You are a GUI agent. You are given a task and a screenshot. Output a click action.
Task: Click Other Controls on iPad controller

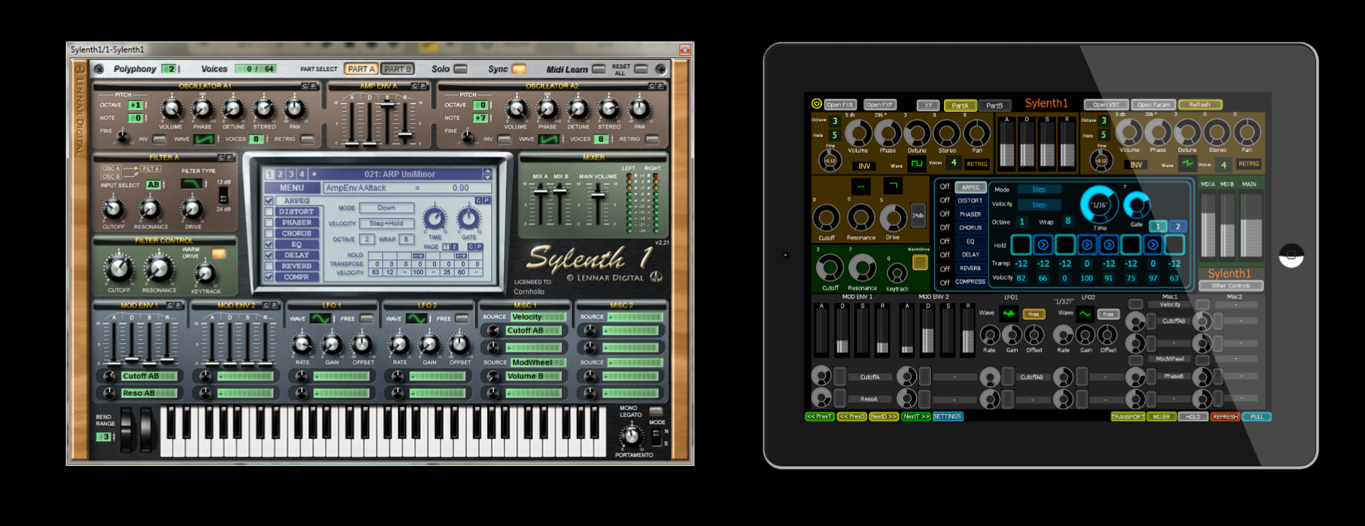1231,286
